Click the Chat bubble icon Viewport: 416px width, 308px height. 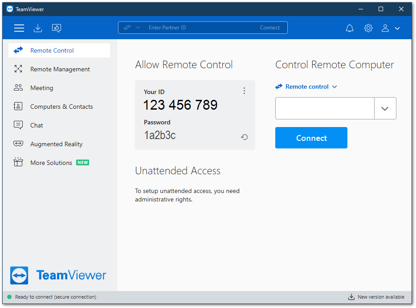[x=18, y=125]
